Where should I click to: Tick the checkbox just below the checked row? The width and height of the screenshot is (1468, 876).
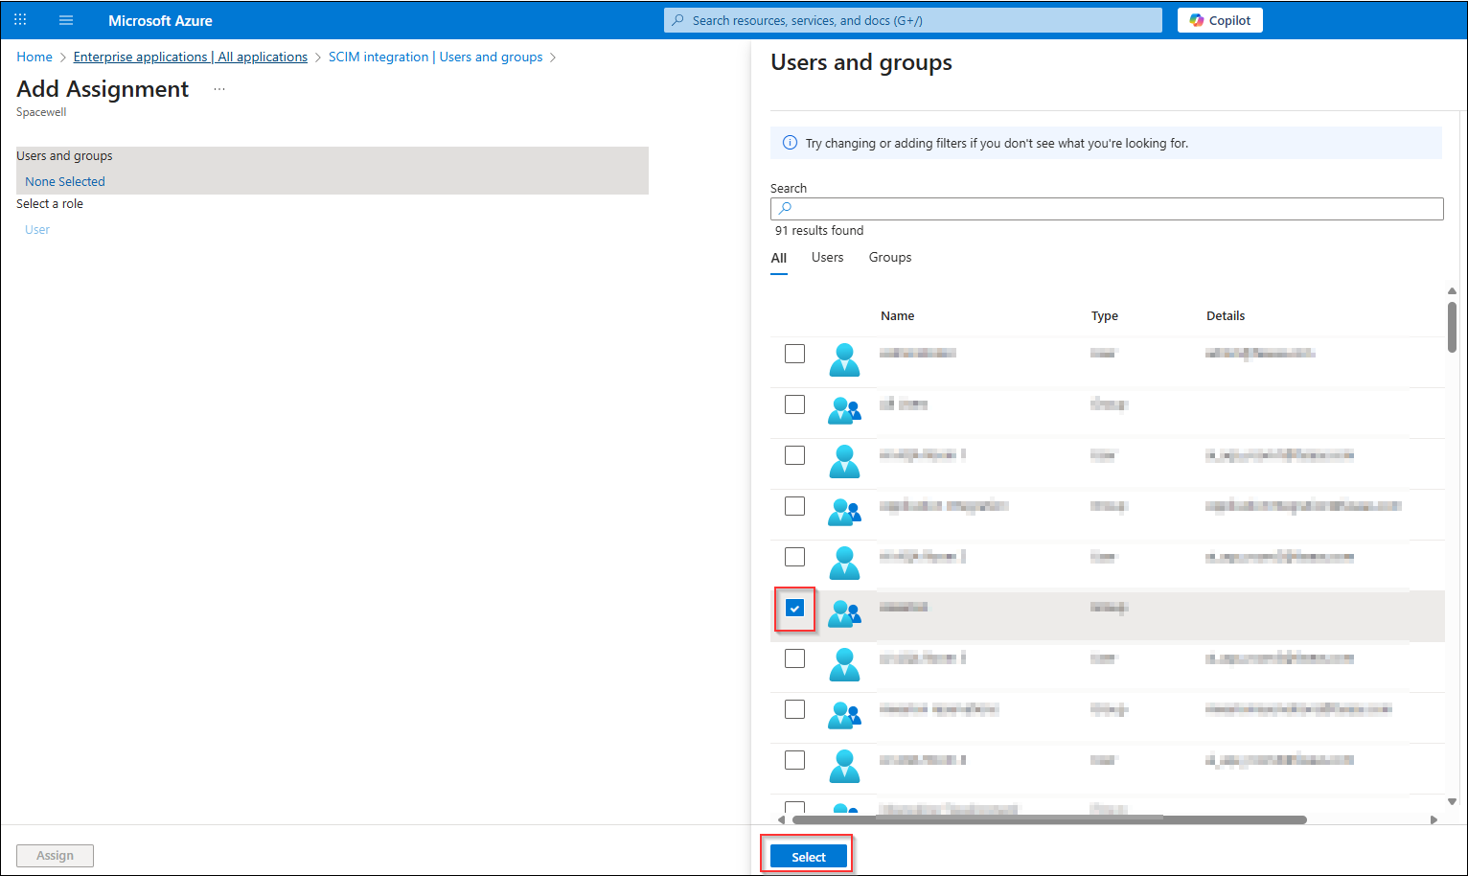coord(794,658)
